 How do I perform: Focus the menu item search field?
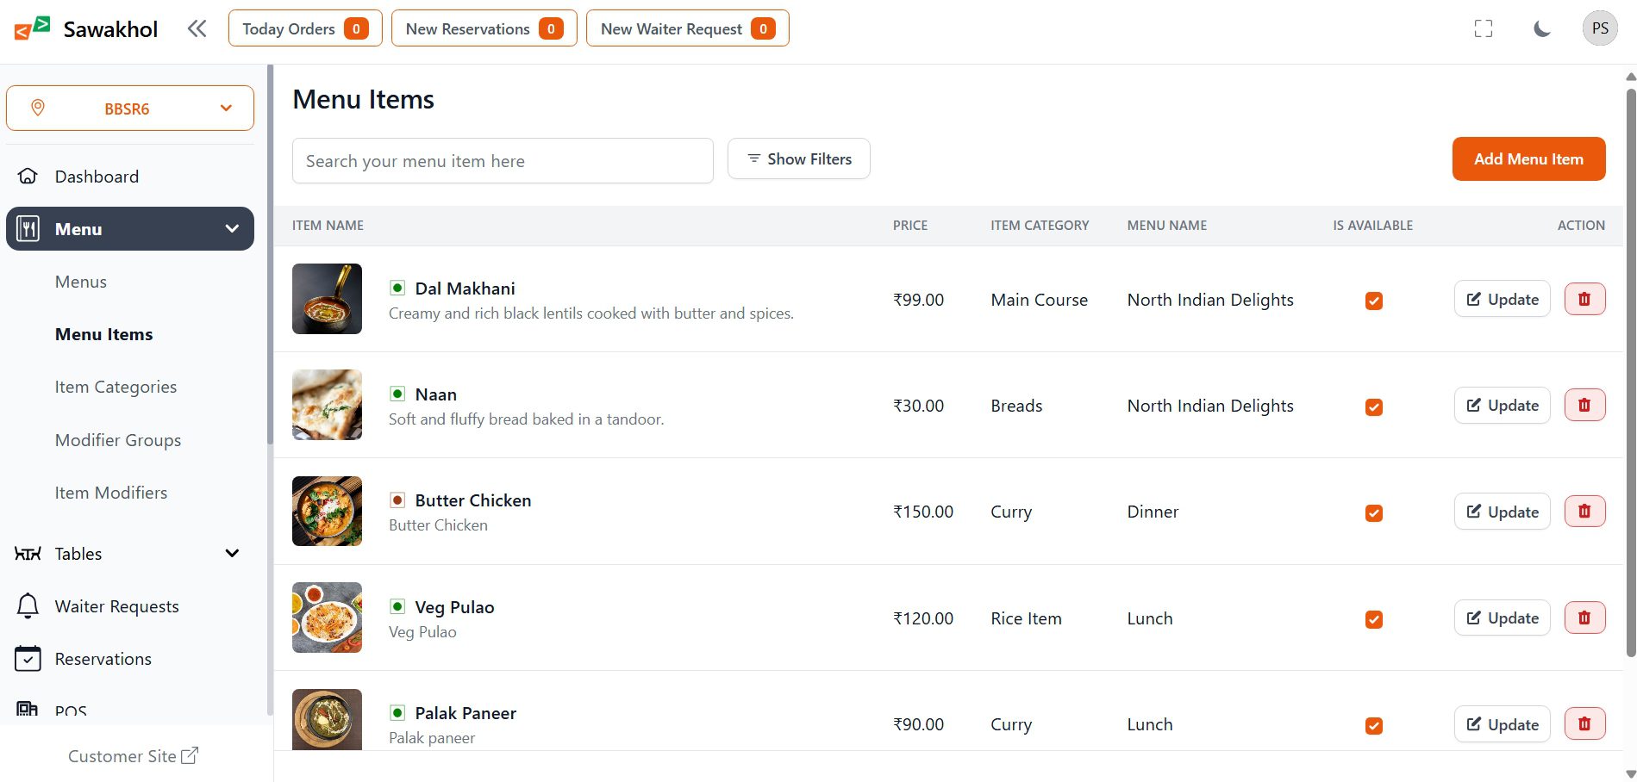[x=503, y=161]
